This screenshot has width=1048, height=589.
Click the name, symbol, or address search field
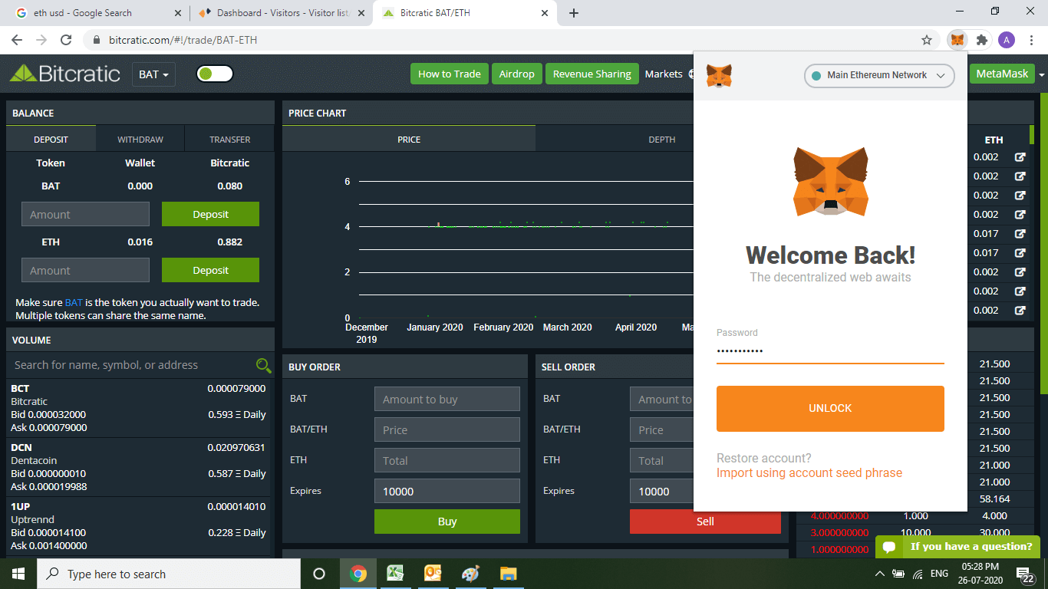(x=132, y=365)
